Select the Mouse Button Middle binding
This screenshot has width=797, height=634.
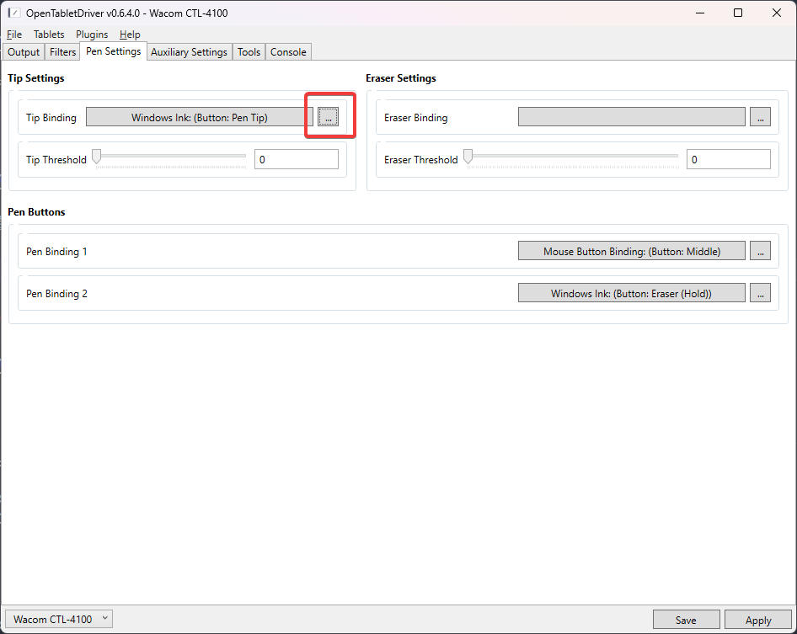click(x=631, y=250)
